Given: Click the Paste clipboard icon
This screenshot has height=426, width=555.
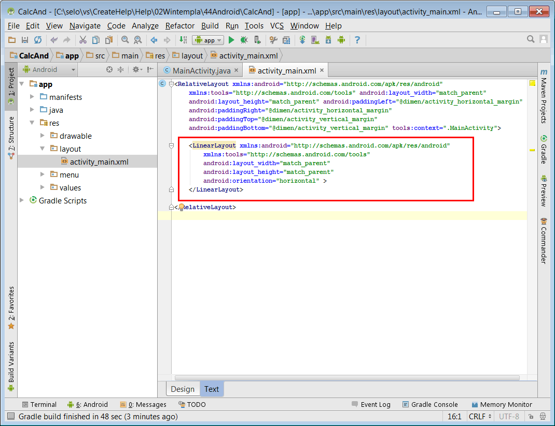Looking at the screenshot, I should coord(109,40).
